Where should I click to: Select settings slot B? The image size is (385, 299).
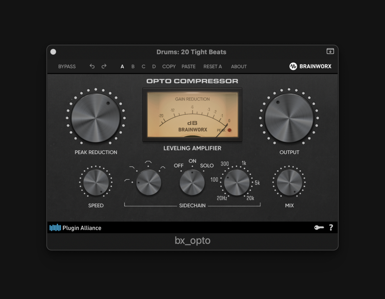tap(133, 67)
